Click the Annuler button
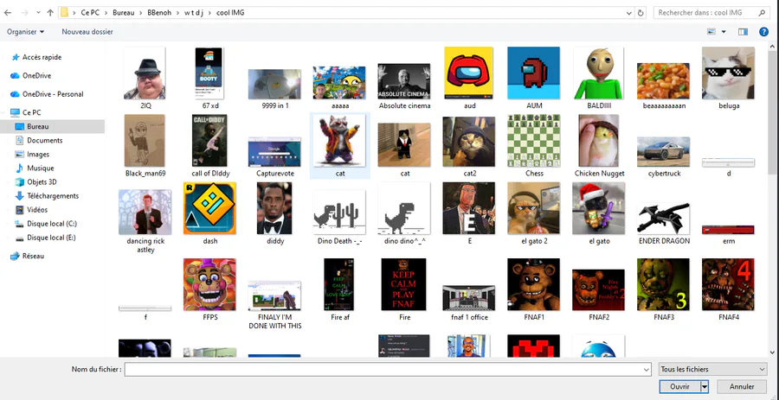The height and width of the screenshot is (400, 779). (x=742, y=387)
